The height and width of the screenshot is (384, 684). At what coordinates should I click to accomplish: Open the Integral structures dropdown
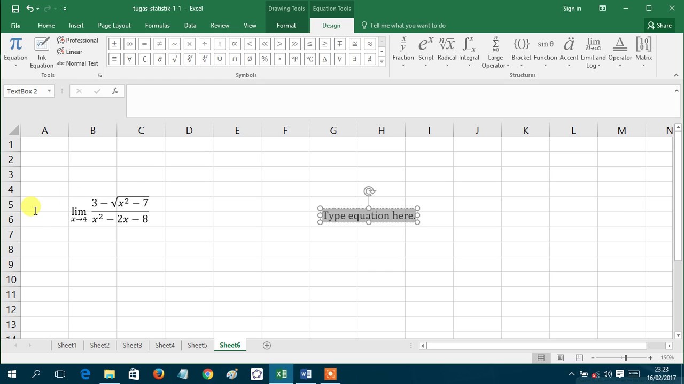pyautogui.click(x=469, y=53)
